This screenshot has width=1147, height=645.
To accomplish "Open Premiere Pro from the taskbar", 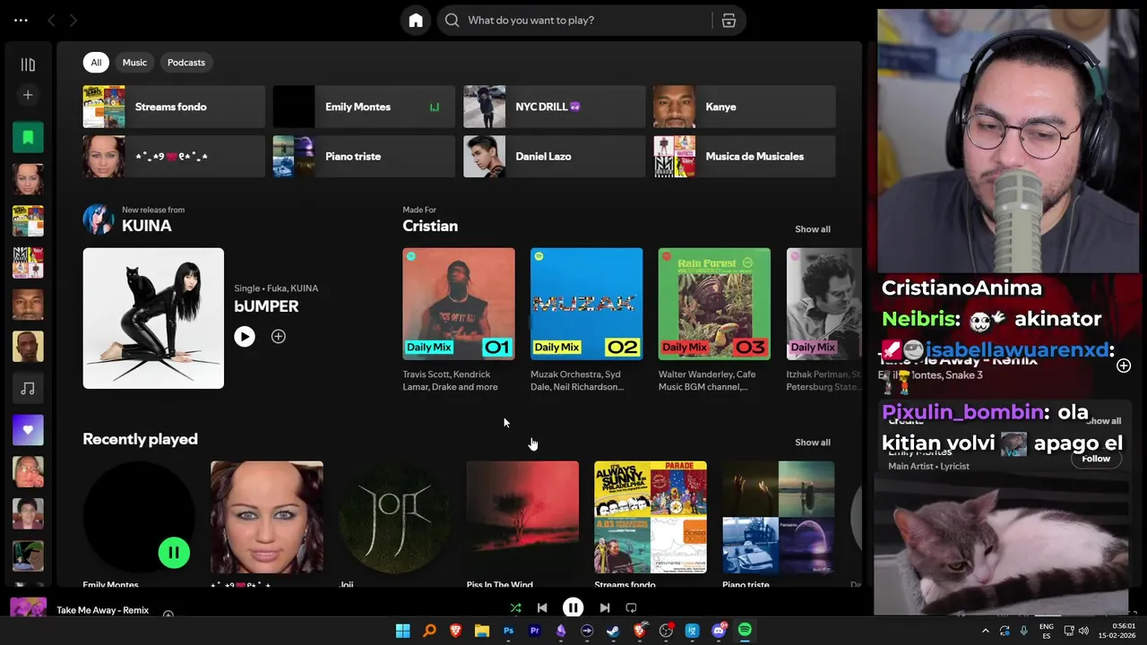I will click(x=534, y=631).
